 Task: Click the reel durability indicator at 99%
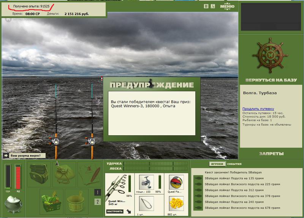pyautogui.click(x=160, y=182)
